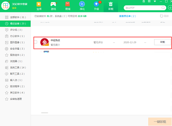Click the search input field
Screen dimensions: 172x126
[143, 8]
